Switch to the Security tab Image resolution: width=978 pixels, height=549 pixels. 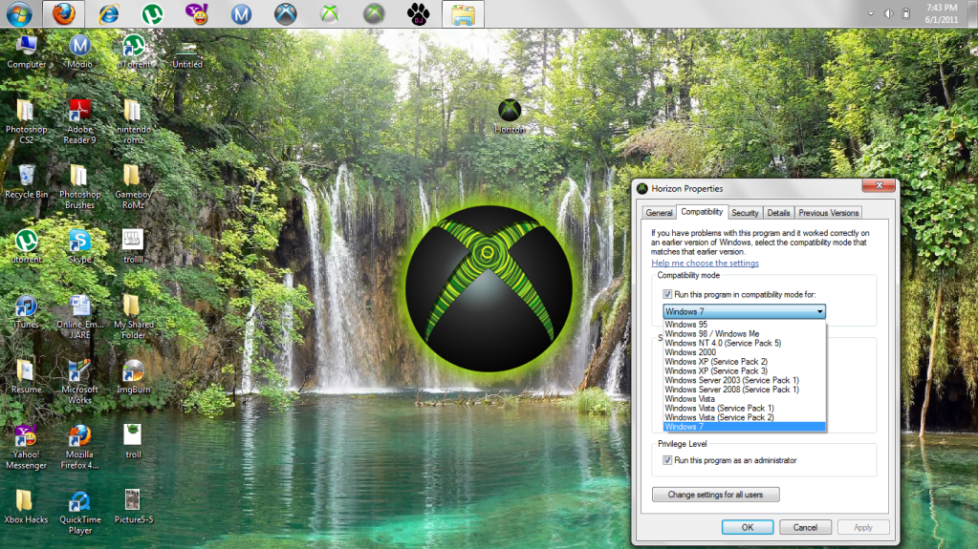[x=745, y=213]
